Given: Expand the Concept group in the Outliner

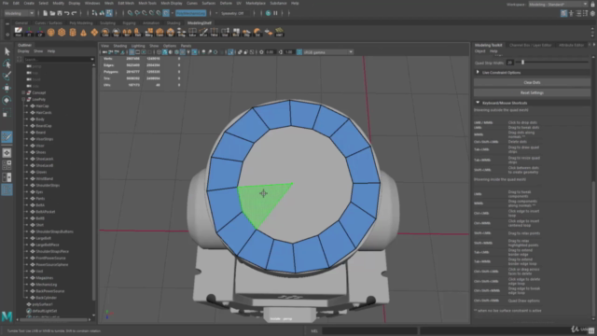Looking at the screenshot, I should pos(23,92).
